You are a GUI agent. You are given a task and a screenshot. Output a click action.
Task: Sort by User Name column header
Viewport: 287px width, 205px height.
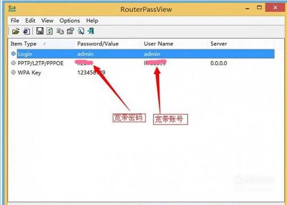pos(174,44)
